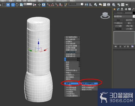Toggle the keyboard shortcut override button
The width and height of the screenshot is (135, 106).
coord(44,5)
